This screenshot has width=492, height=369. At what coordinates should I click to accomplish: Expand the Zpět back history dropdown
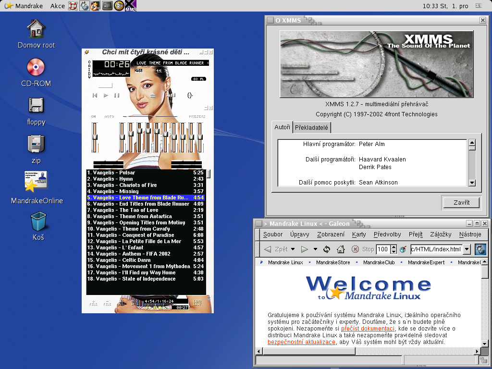click(x=293, y=249)
